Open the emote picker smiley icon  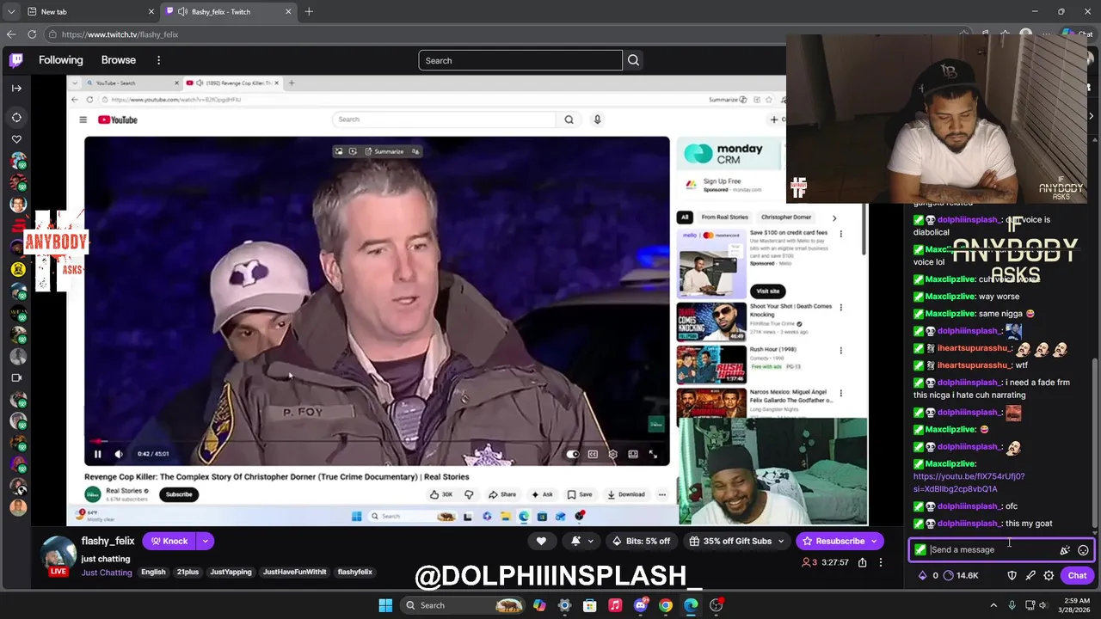point(1083,550)
